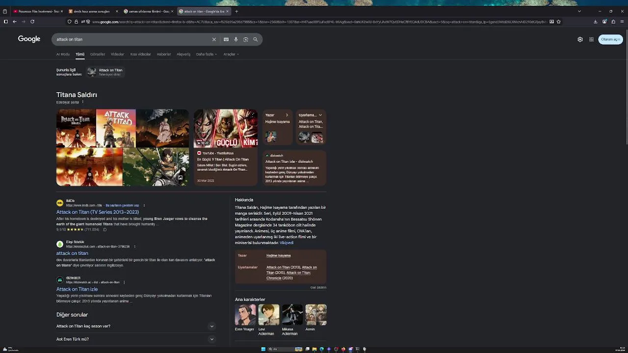Expand the Uyarlama card chevron
The image size is (628, 353).
point(320,115)
